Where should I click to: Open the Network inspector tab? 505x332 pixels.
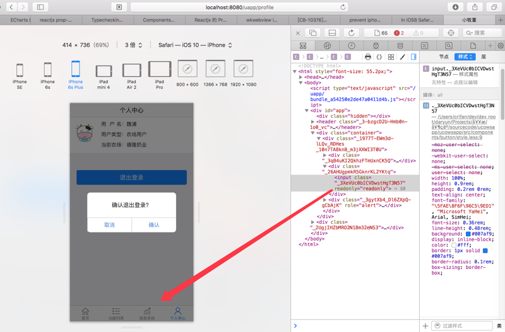tap(327, 45)
